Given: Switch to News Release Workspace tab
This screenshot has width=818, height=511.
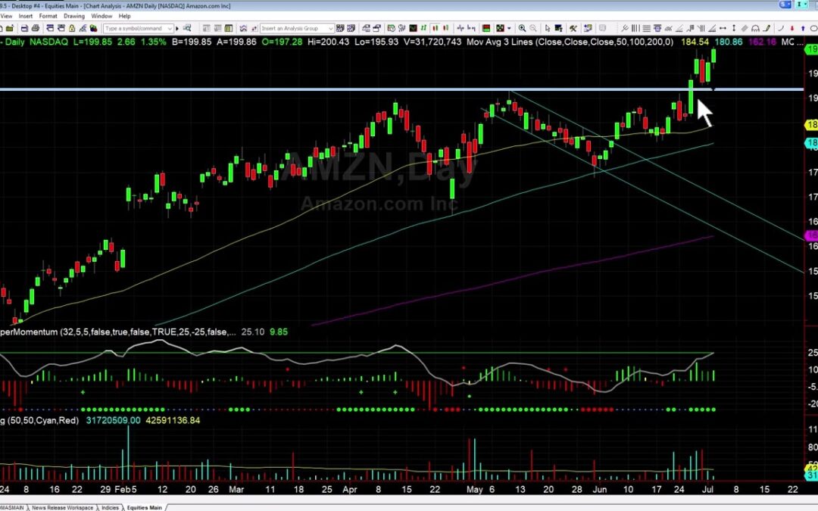Looking at the screenshot, I should 63,507.
